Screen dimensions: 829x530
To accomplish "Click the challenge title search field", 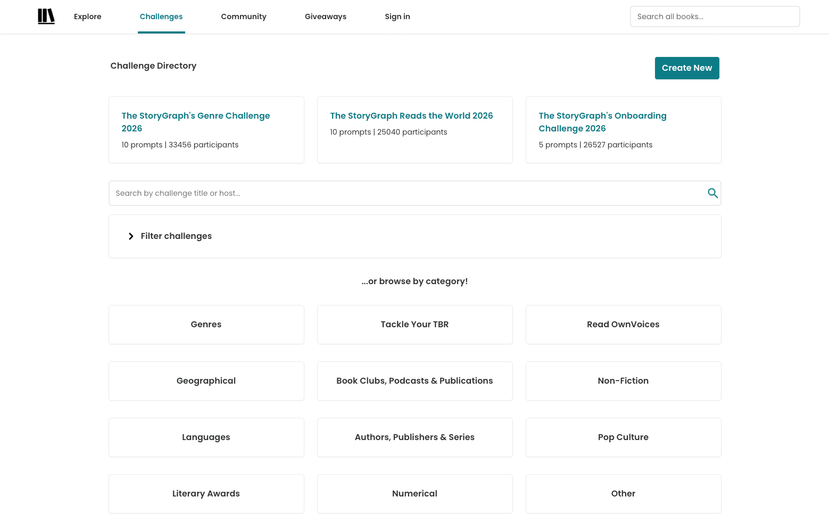I will coord(372,193).
